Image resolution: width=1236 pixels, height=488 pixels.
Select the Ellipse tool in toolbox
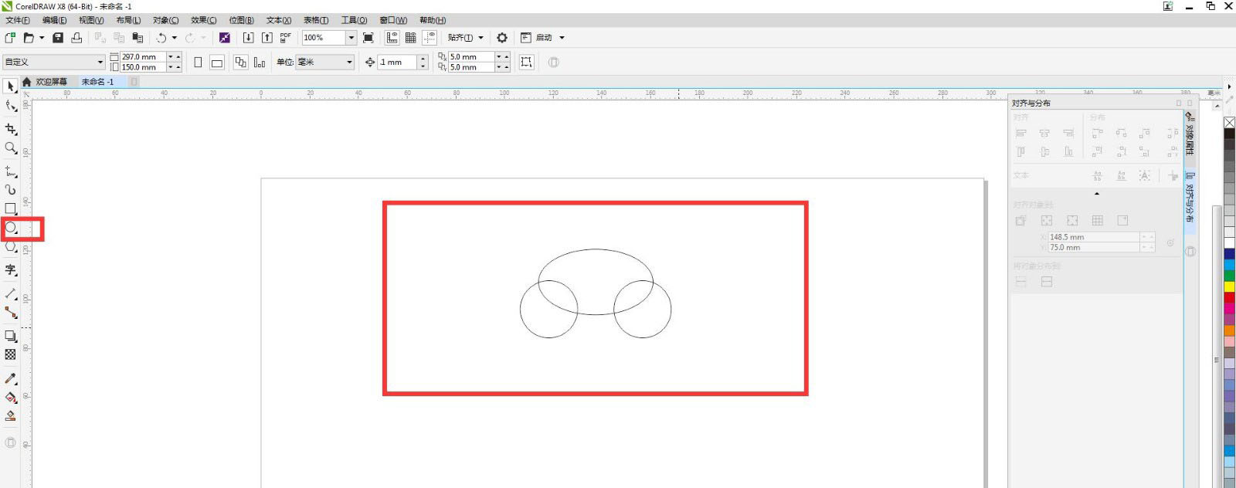click(x=11, y=229)
